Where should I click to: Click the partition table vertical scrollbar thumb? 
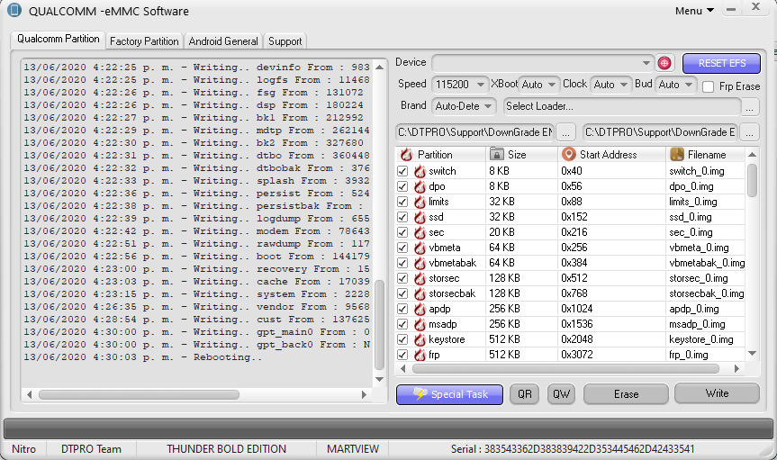tap(752, 180)
